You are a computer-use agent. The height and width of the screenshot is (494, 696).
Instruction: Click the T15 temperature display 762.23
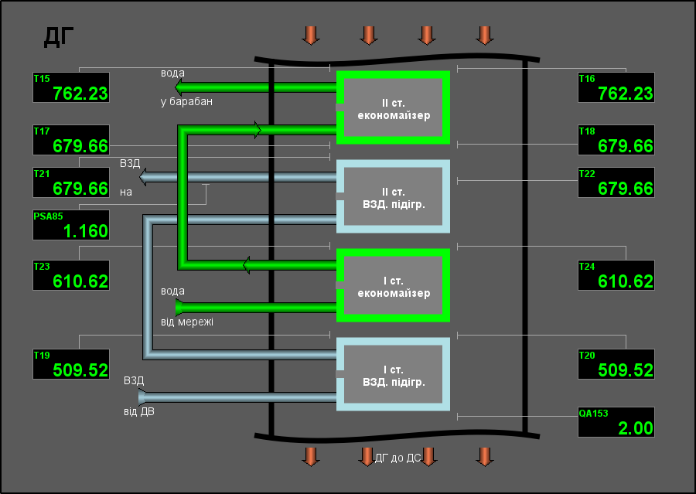click(x=71, y=87)
